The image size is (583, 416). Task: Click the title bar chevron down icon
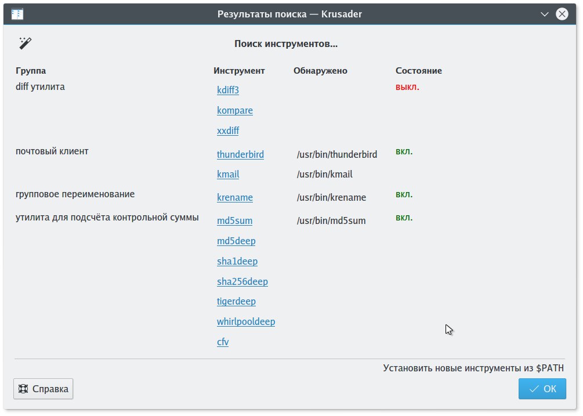pyautogui.click(x=544, y=14)
